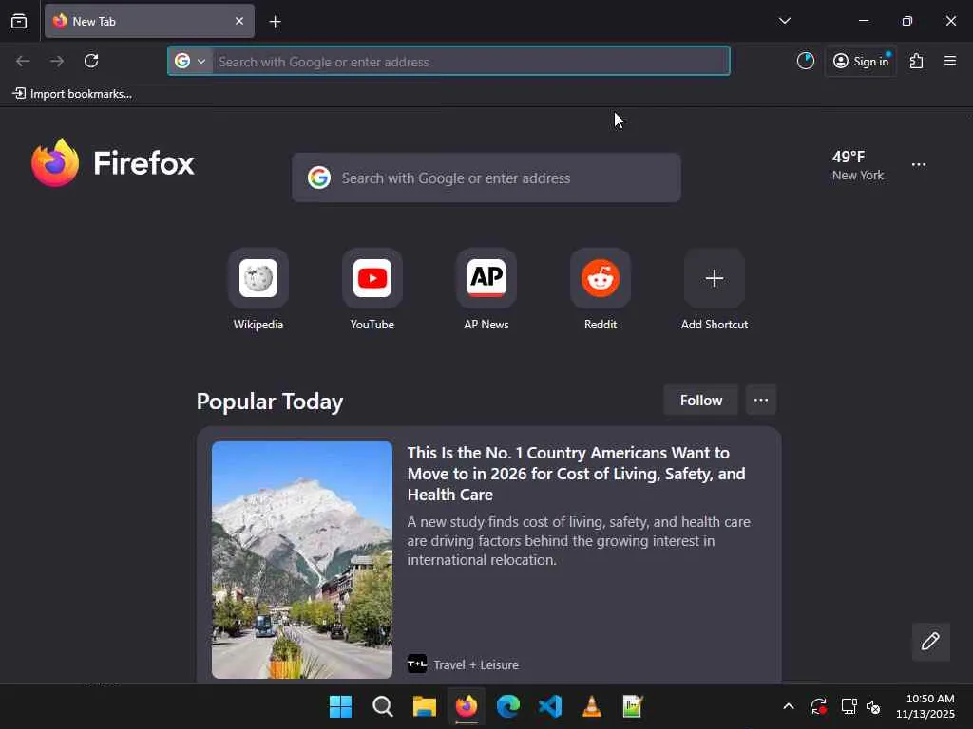Click the muted volume tray icon

873,706
